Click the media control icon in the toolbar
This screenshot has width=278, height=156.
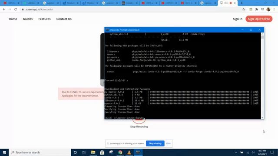click(262, 10)
